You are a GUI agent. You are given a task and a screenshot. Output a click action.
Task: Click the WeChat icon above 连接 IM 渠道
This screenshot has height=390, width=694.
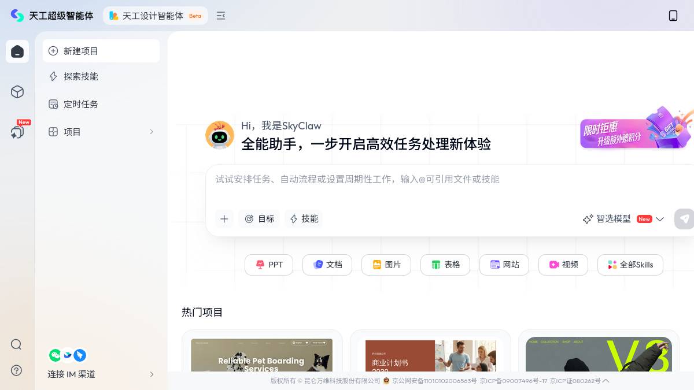(x=55, y=355)
